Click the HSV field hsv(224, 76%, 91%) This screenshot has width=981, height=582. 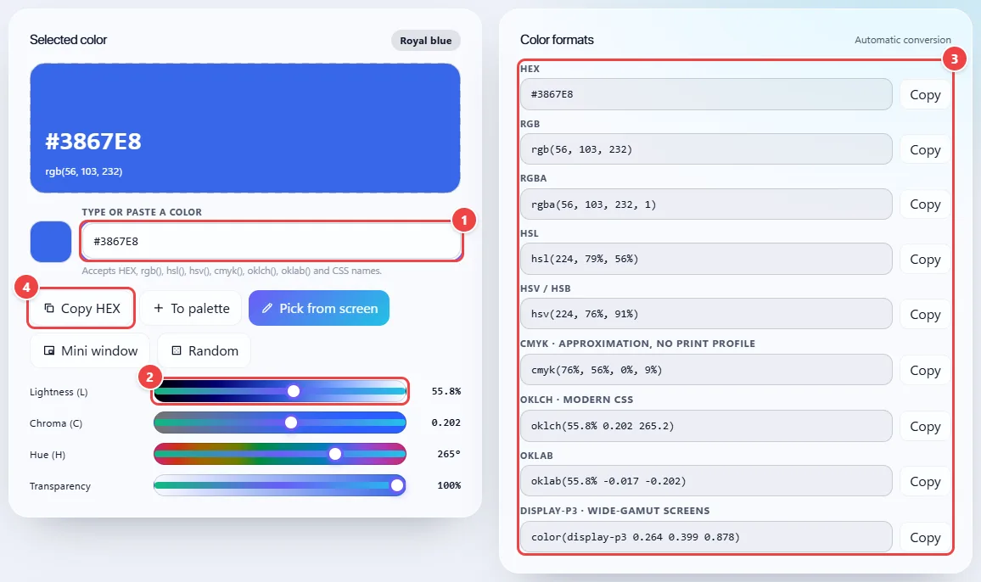click(x=706, y=314)
